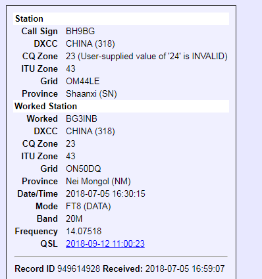262x279 pixels.
Task: Click the Record ID number 949614928
Action: click(x=78, y=268)
